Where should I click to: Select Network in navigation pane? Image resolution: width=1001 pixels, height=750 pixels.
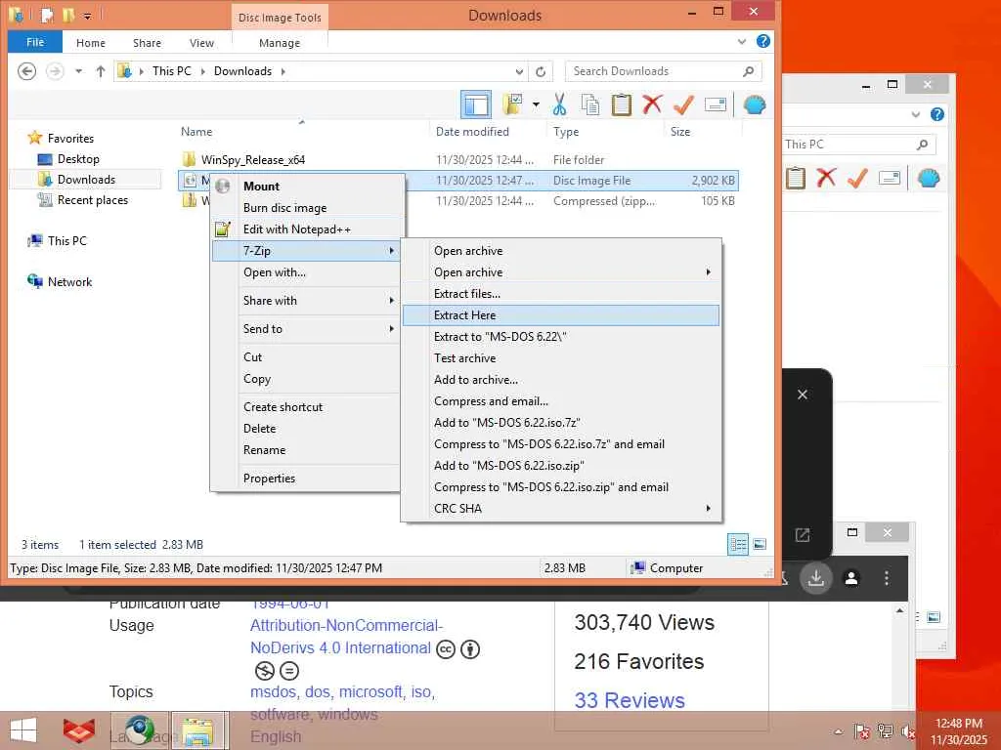60,282
